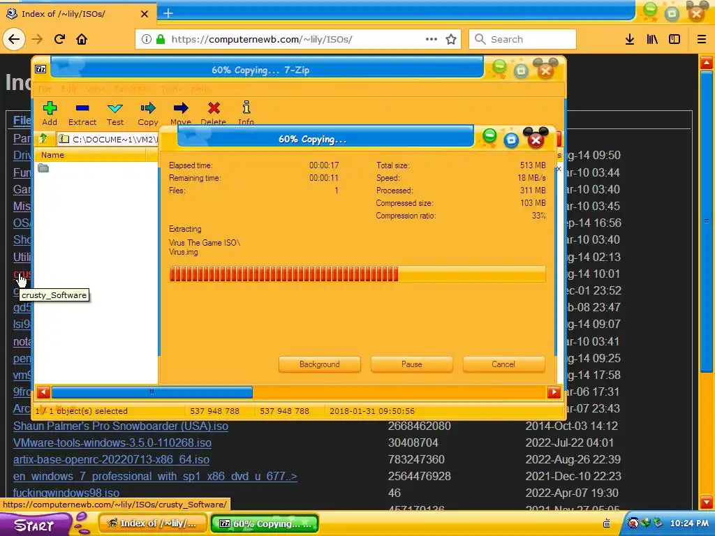Click the 7-Zip horizontal scrollbar thumb
The image size is (715, 536).
[x=152, y=392]
